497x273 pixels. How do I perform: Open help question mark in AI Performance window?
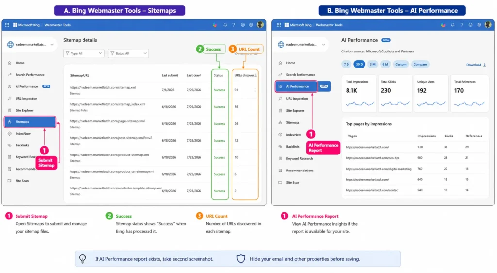(462, 25)
